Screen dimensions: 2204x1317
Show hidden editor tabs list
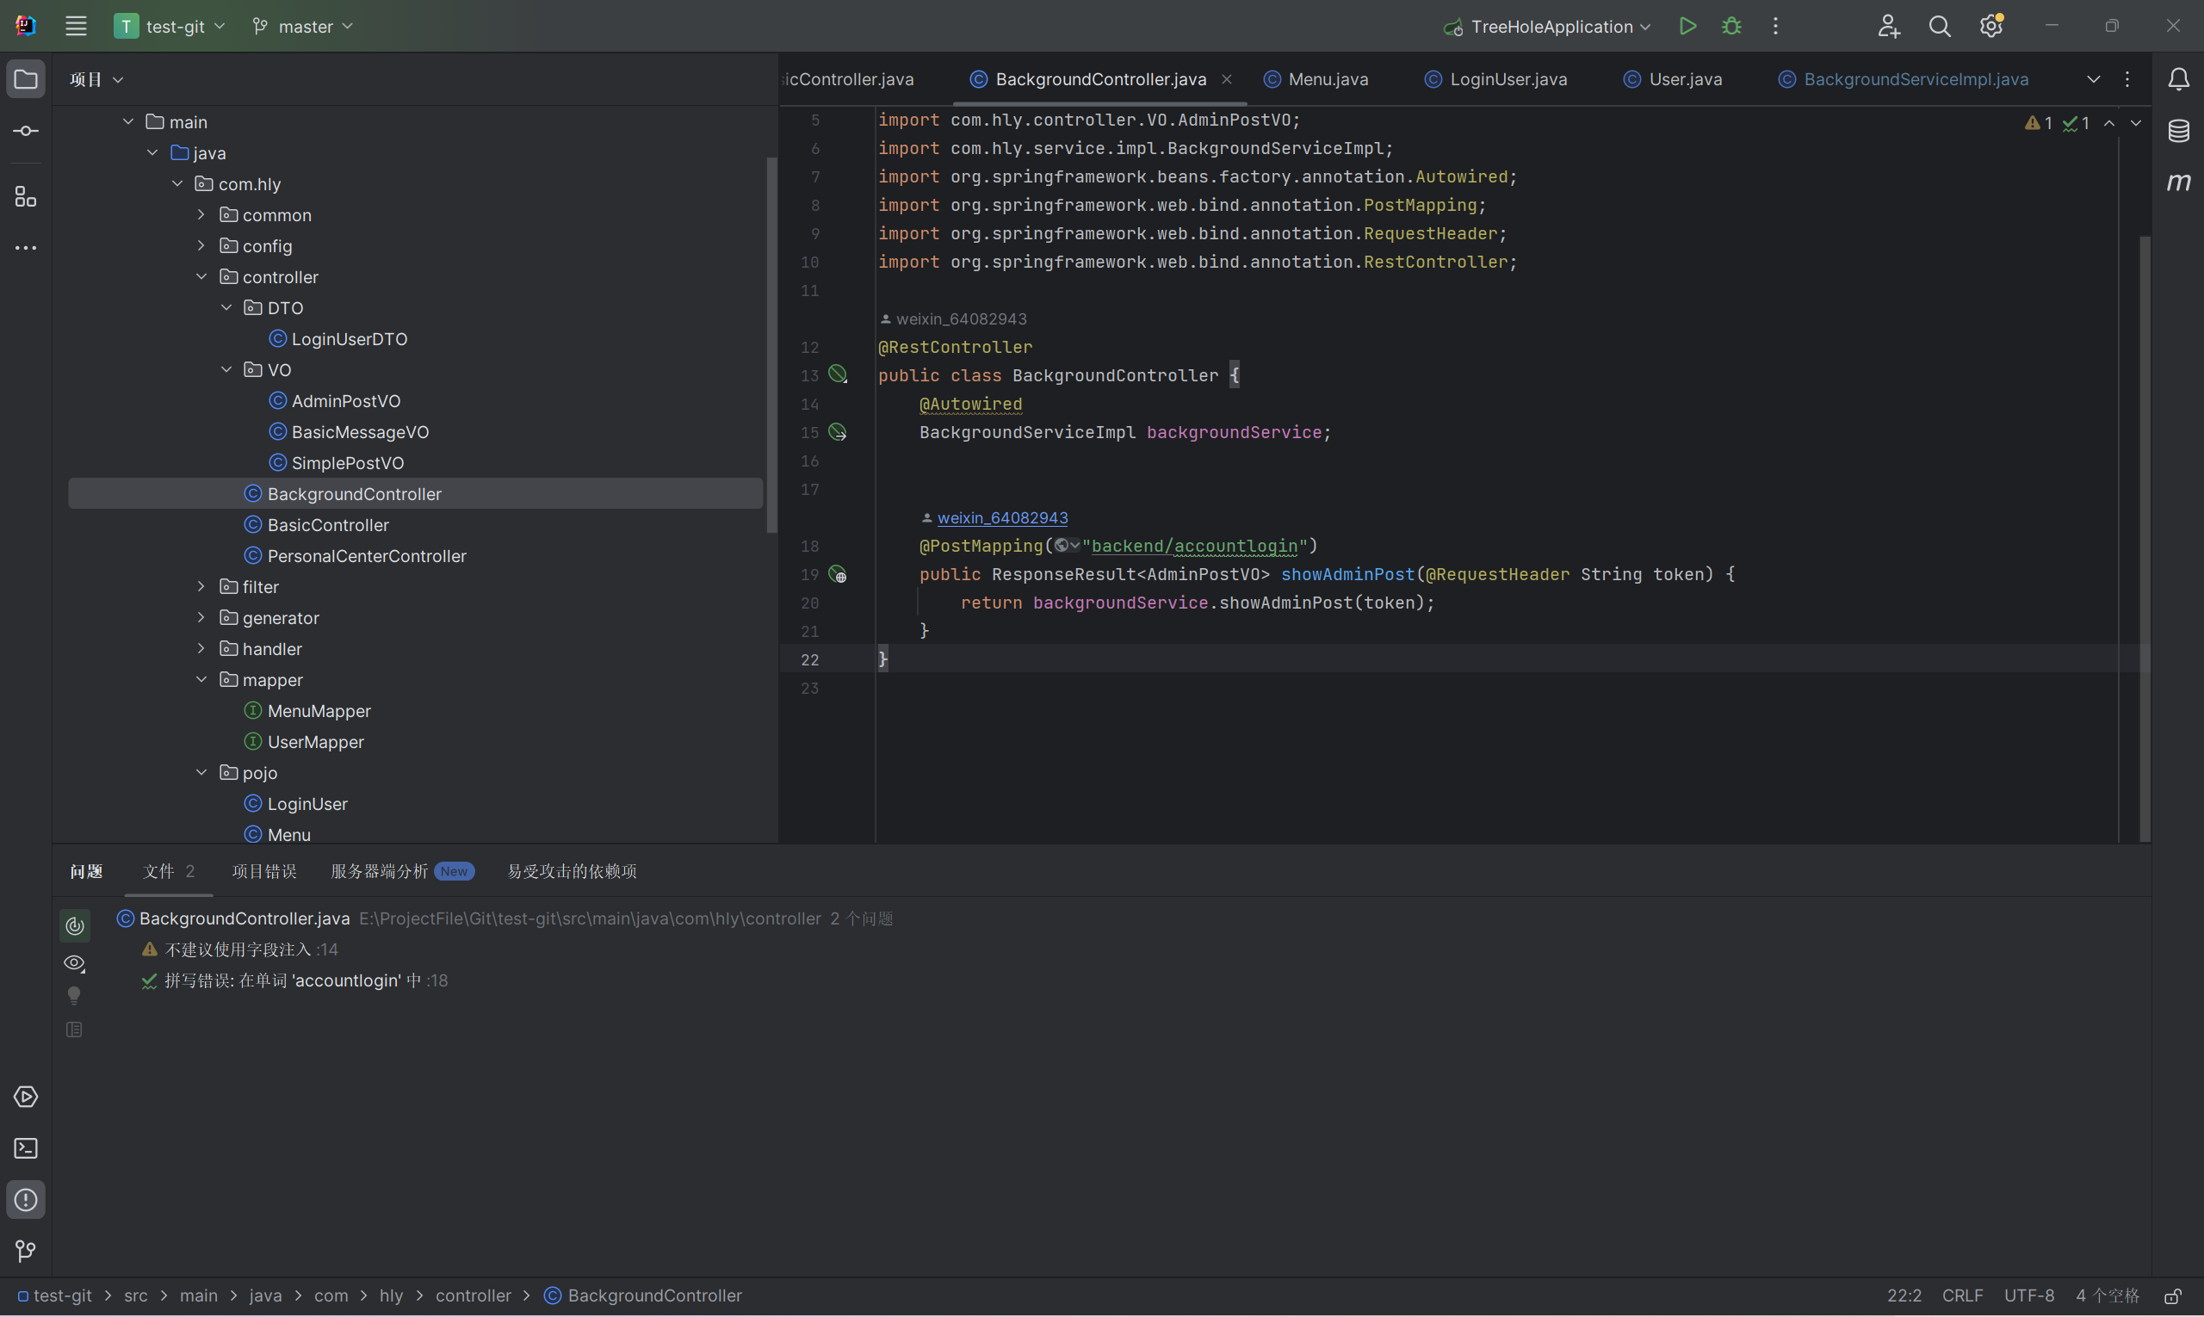point(2093,80)
